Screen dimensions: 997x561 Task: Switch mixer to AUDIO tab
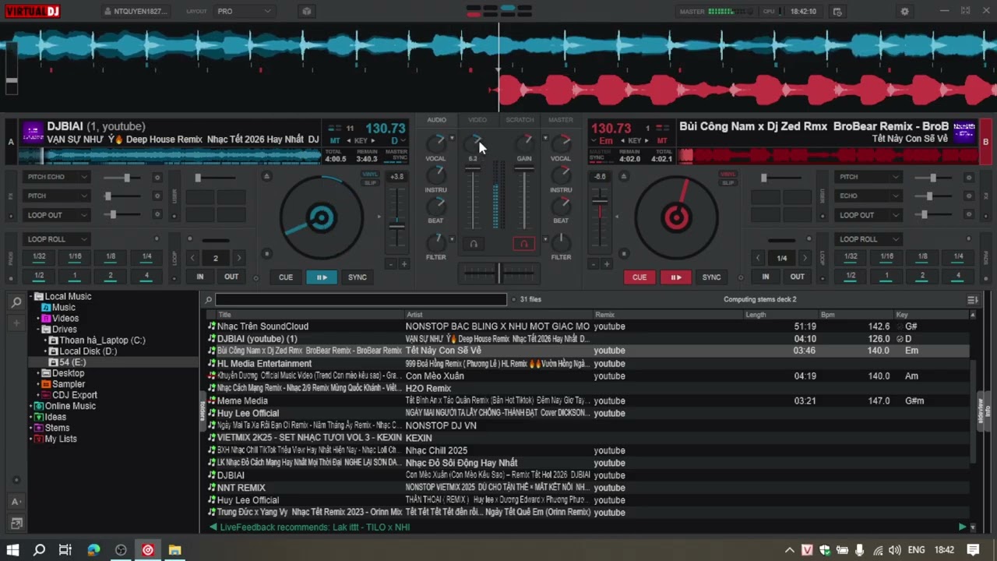click(x=436, y=120)
